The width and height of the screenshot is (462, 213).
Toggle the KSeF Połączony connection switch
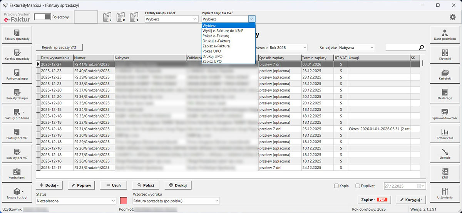point(42,17)
